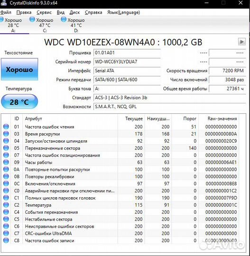
Task: Click status circle for attribute C0
Action: tap(6, 191)
